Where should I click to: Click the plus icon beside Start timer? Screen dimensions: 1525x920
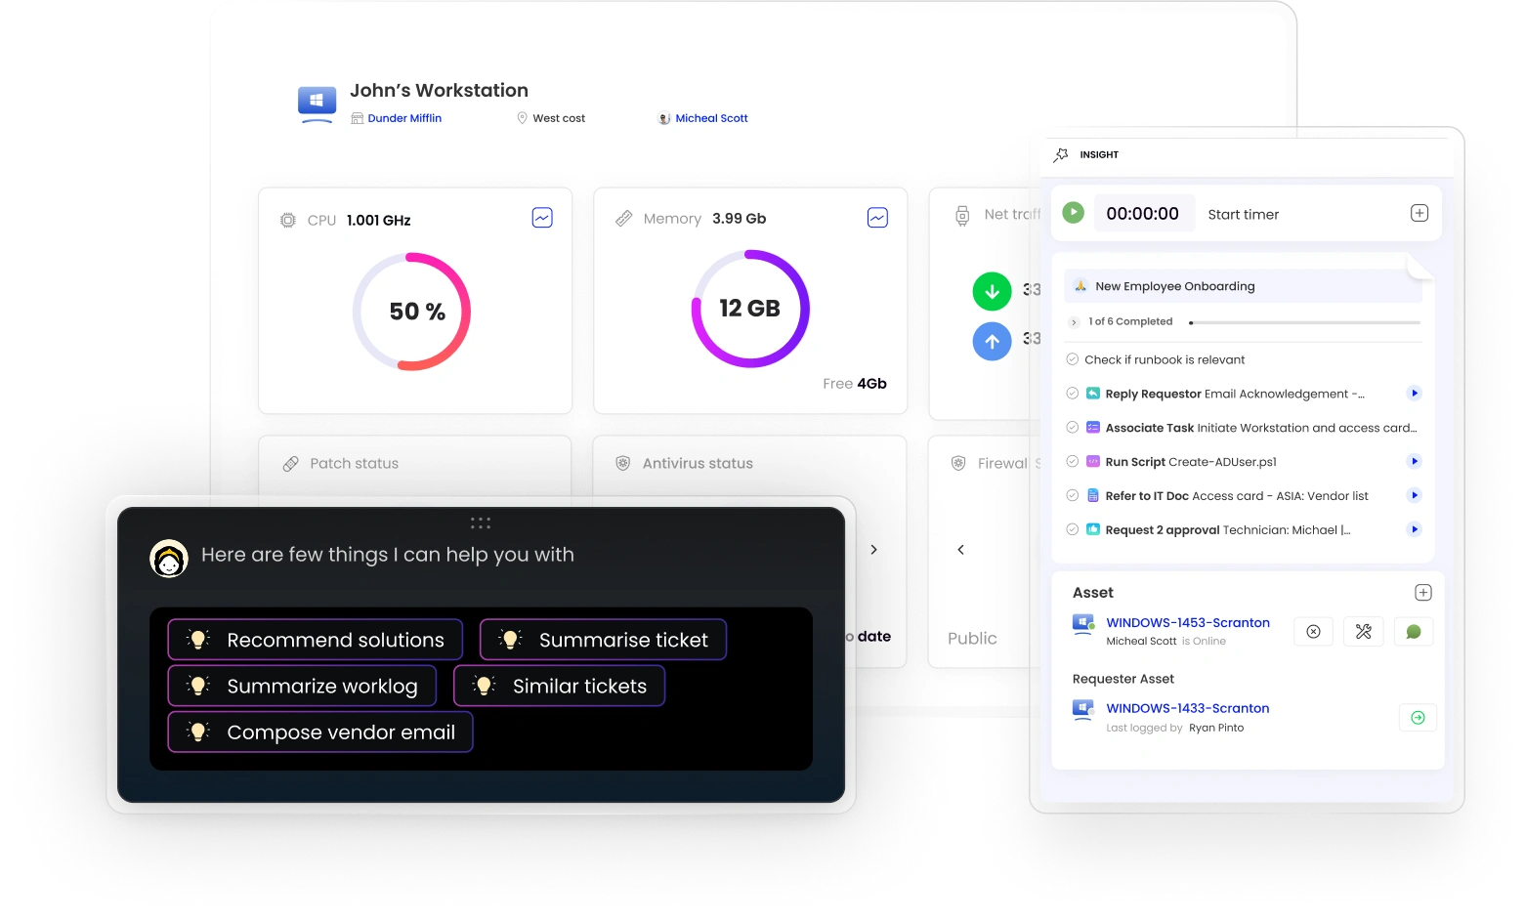[x=1419, y=213]
